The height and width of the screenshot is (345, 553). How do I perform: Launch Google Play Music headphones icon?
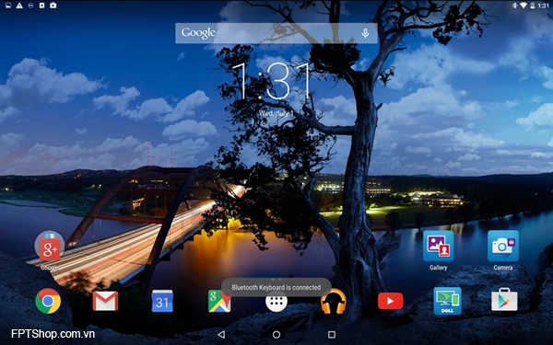334,302
